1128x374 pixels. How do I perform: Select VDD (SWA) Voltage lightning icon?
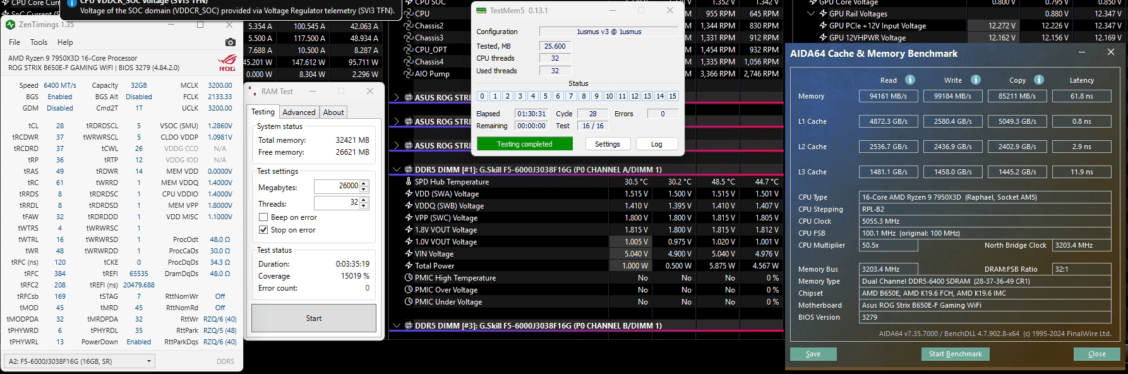[409, 194]
